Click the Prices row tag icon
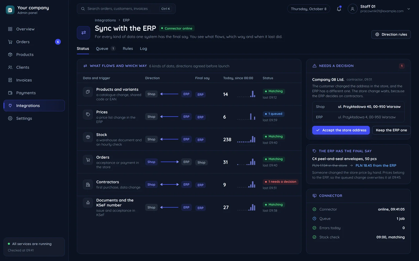This screenshot has width=419, height=261. (x=88, y=114)
